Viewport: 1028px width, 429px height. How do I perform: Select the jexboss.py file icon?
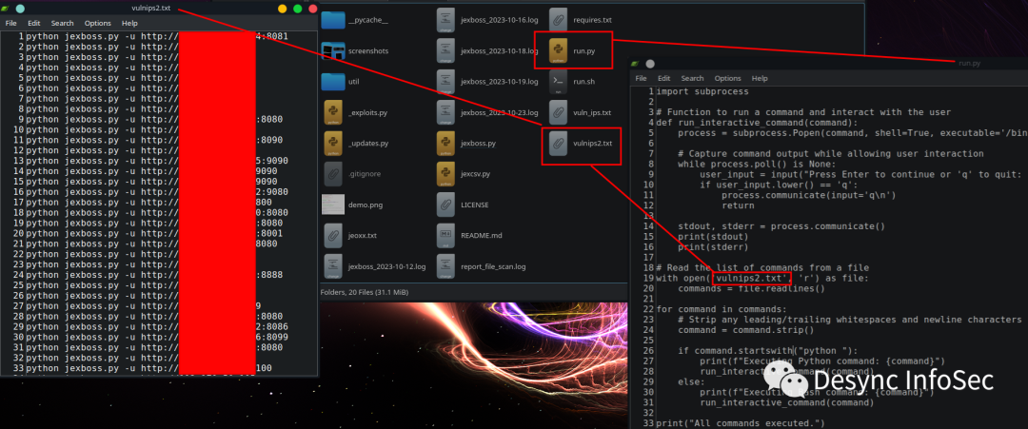(x=446, y=144)
